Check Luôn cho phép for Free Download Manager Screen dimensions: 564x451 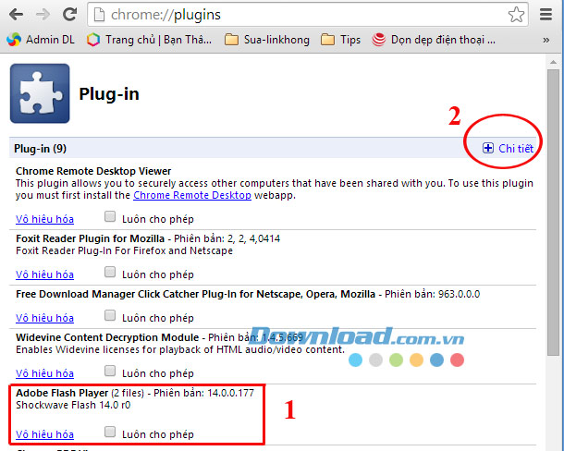tap(110, 316)
